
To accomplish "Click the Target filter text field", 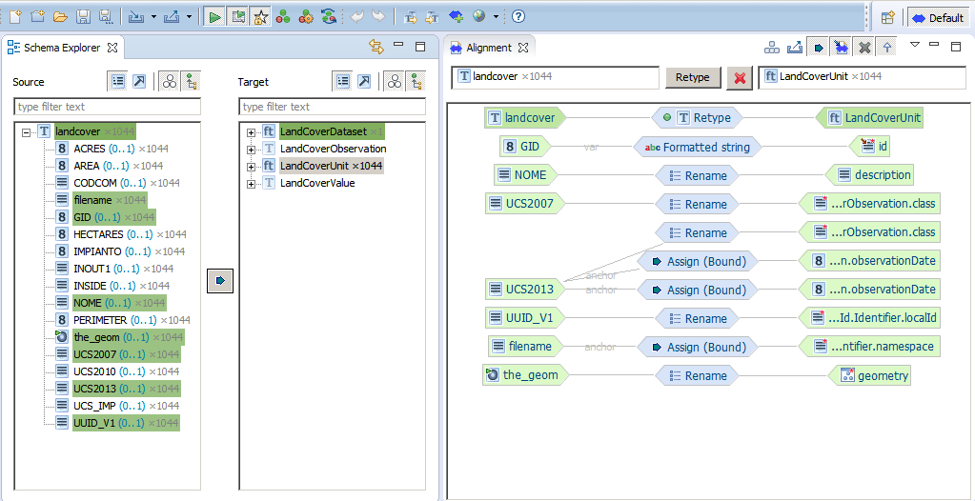I will [x=332, y=107].
